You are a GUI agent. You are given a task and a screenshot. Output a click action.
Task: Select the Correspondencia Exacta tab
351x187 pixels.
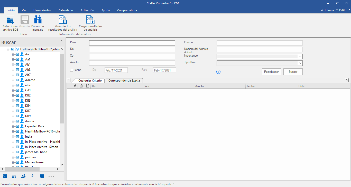pyautogui.click(x=124, y=81)
